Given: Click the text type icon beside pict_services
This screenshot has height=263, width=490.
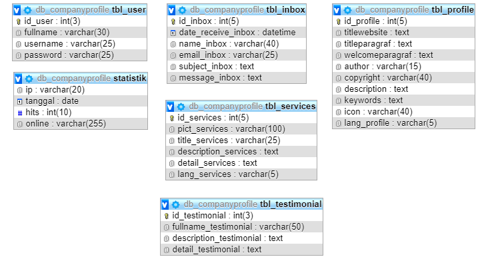Looking at the screenshot, I should click(172, 129).
